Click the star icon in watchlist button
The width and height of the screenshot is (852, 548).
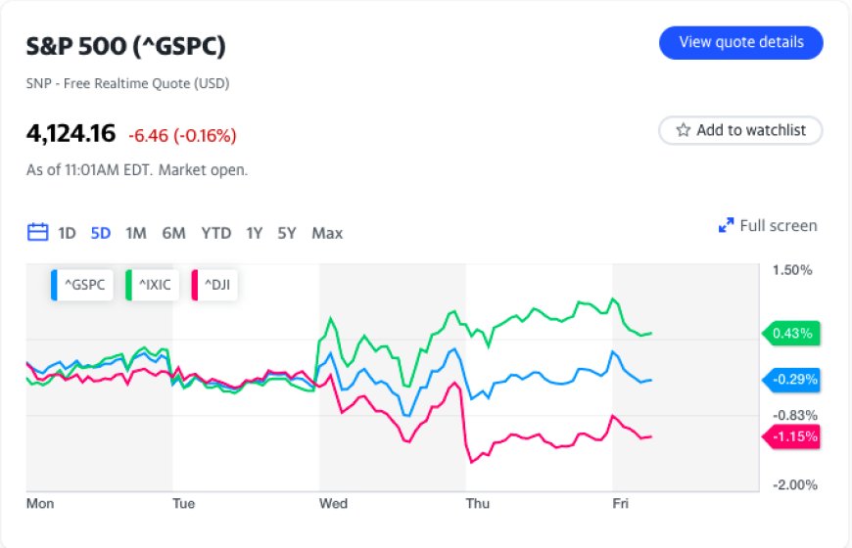pos(683,130)
